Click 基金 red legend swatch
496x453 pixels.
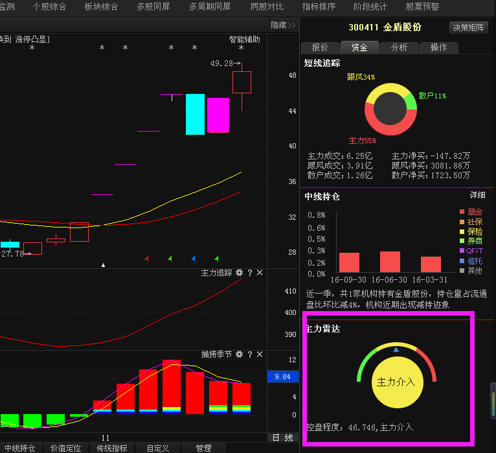462,212
